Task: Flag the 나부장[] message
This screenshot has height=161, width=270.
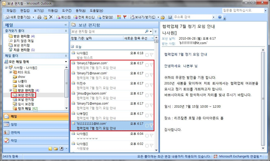Action: coord(152,115)
